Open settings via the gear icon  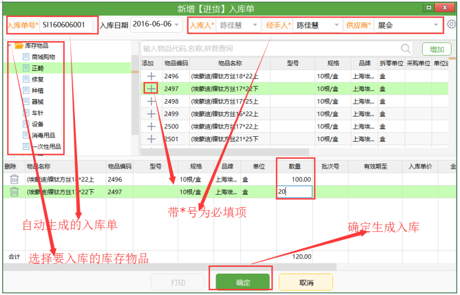[452, 24]
